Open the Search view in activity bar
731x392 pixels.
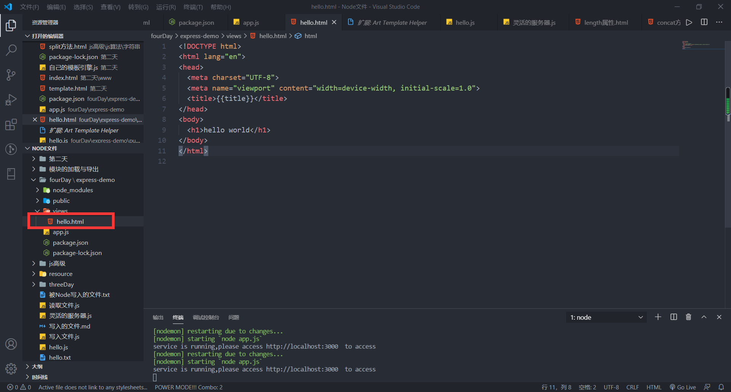tap(11, 50)
